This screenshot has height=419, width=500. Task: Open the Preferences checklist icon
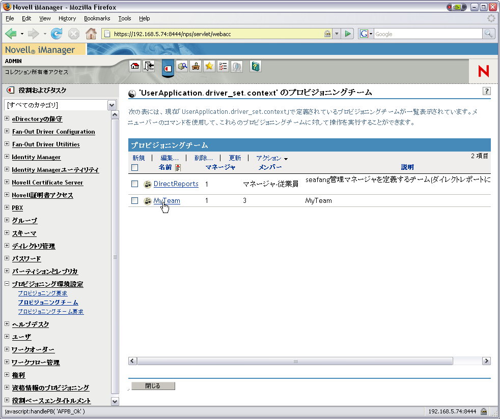tap(223, 66)
